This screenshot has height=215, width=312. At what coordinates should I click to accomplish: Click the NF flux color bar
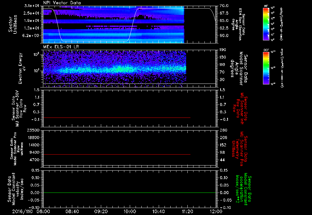point(266,24)
